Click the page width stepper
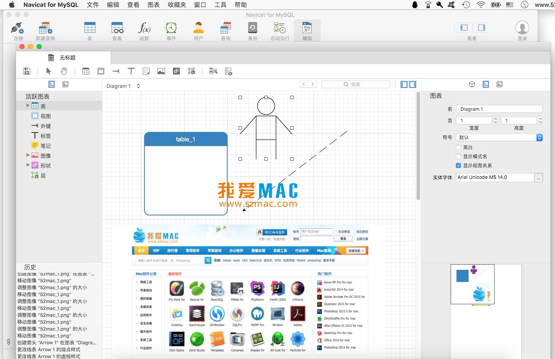Image resolution: width=555 pixels, height=359 pixels. tap(495, 121)
